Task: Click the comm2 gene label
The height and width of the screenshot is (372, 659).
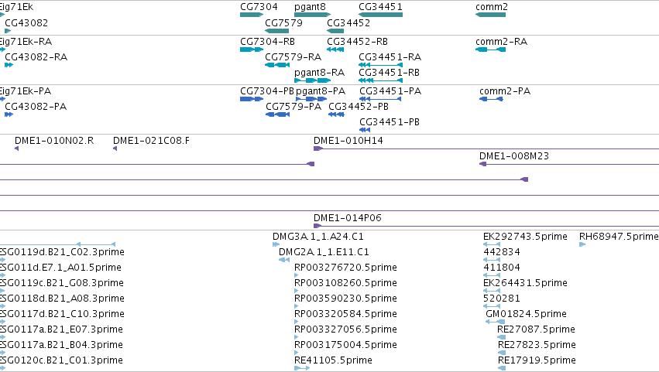Action: (491, 7)
